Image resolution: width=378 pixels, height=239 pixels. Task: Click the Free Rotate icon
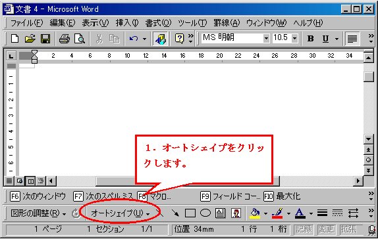click(x=76, y=213)
